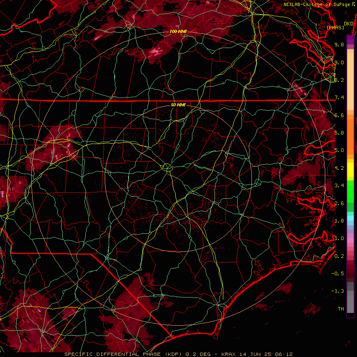This screenshot has height=357, width=357.
Task: Pick the yellow band of the color scale
Action: tap(350, 169)
